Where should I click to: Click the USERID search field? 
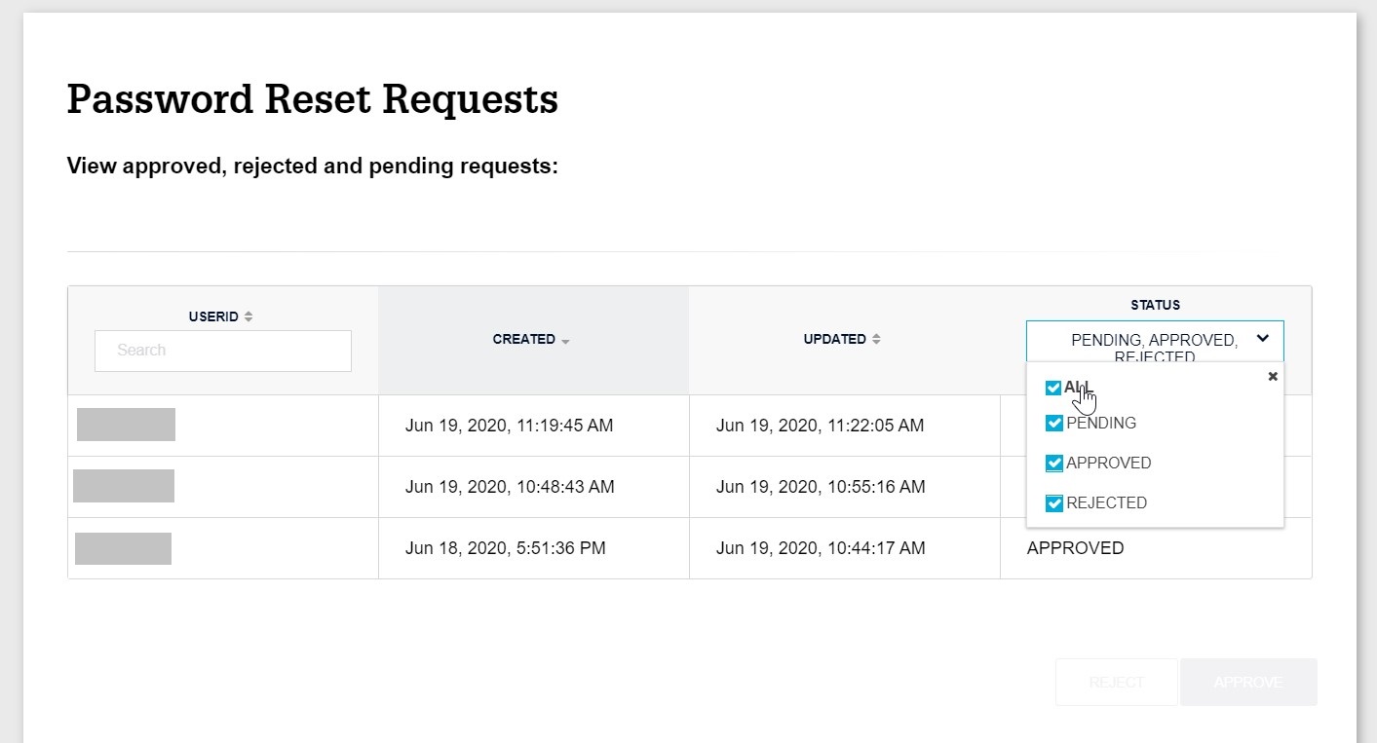222,351
